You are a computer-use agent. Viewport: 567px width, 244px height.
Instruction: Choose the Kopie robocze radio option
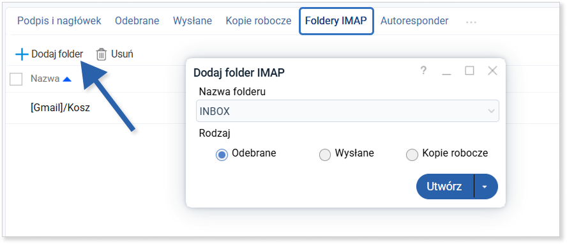click(x=412, y=155)
